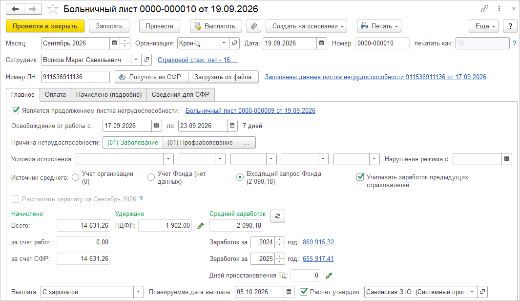Open calendar for the Месяц field
The image size is (520, 301).
(x=114, y=43)
